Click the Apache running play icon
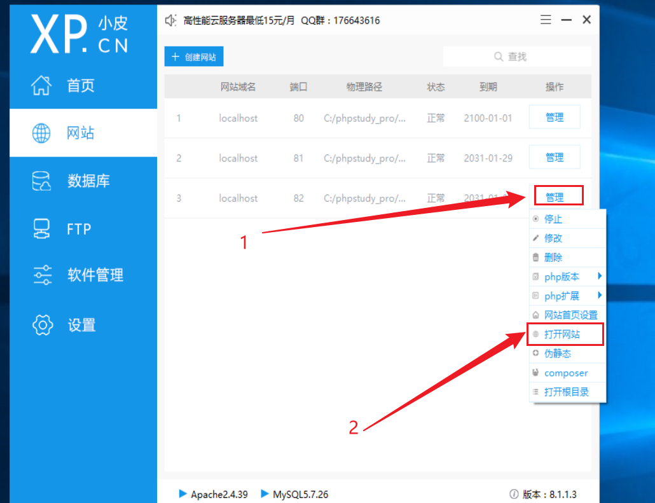This screenshot has width=655, height=503. coord(183,493)
